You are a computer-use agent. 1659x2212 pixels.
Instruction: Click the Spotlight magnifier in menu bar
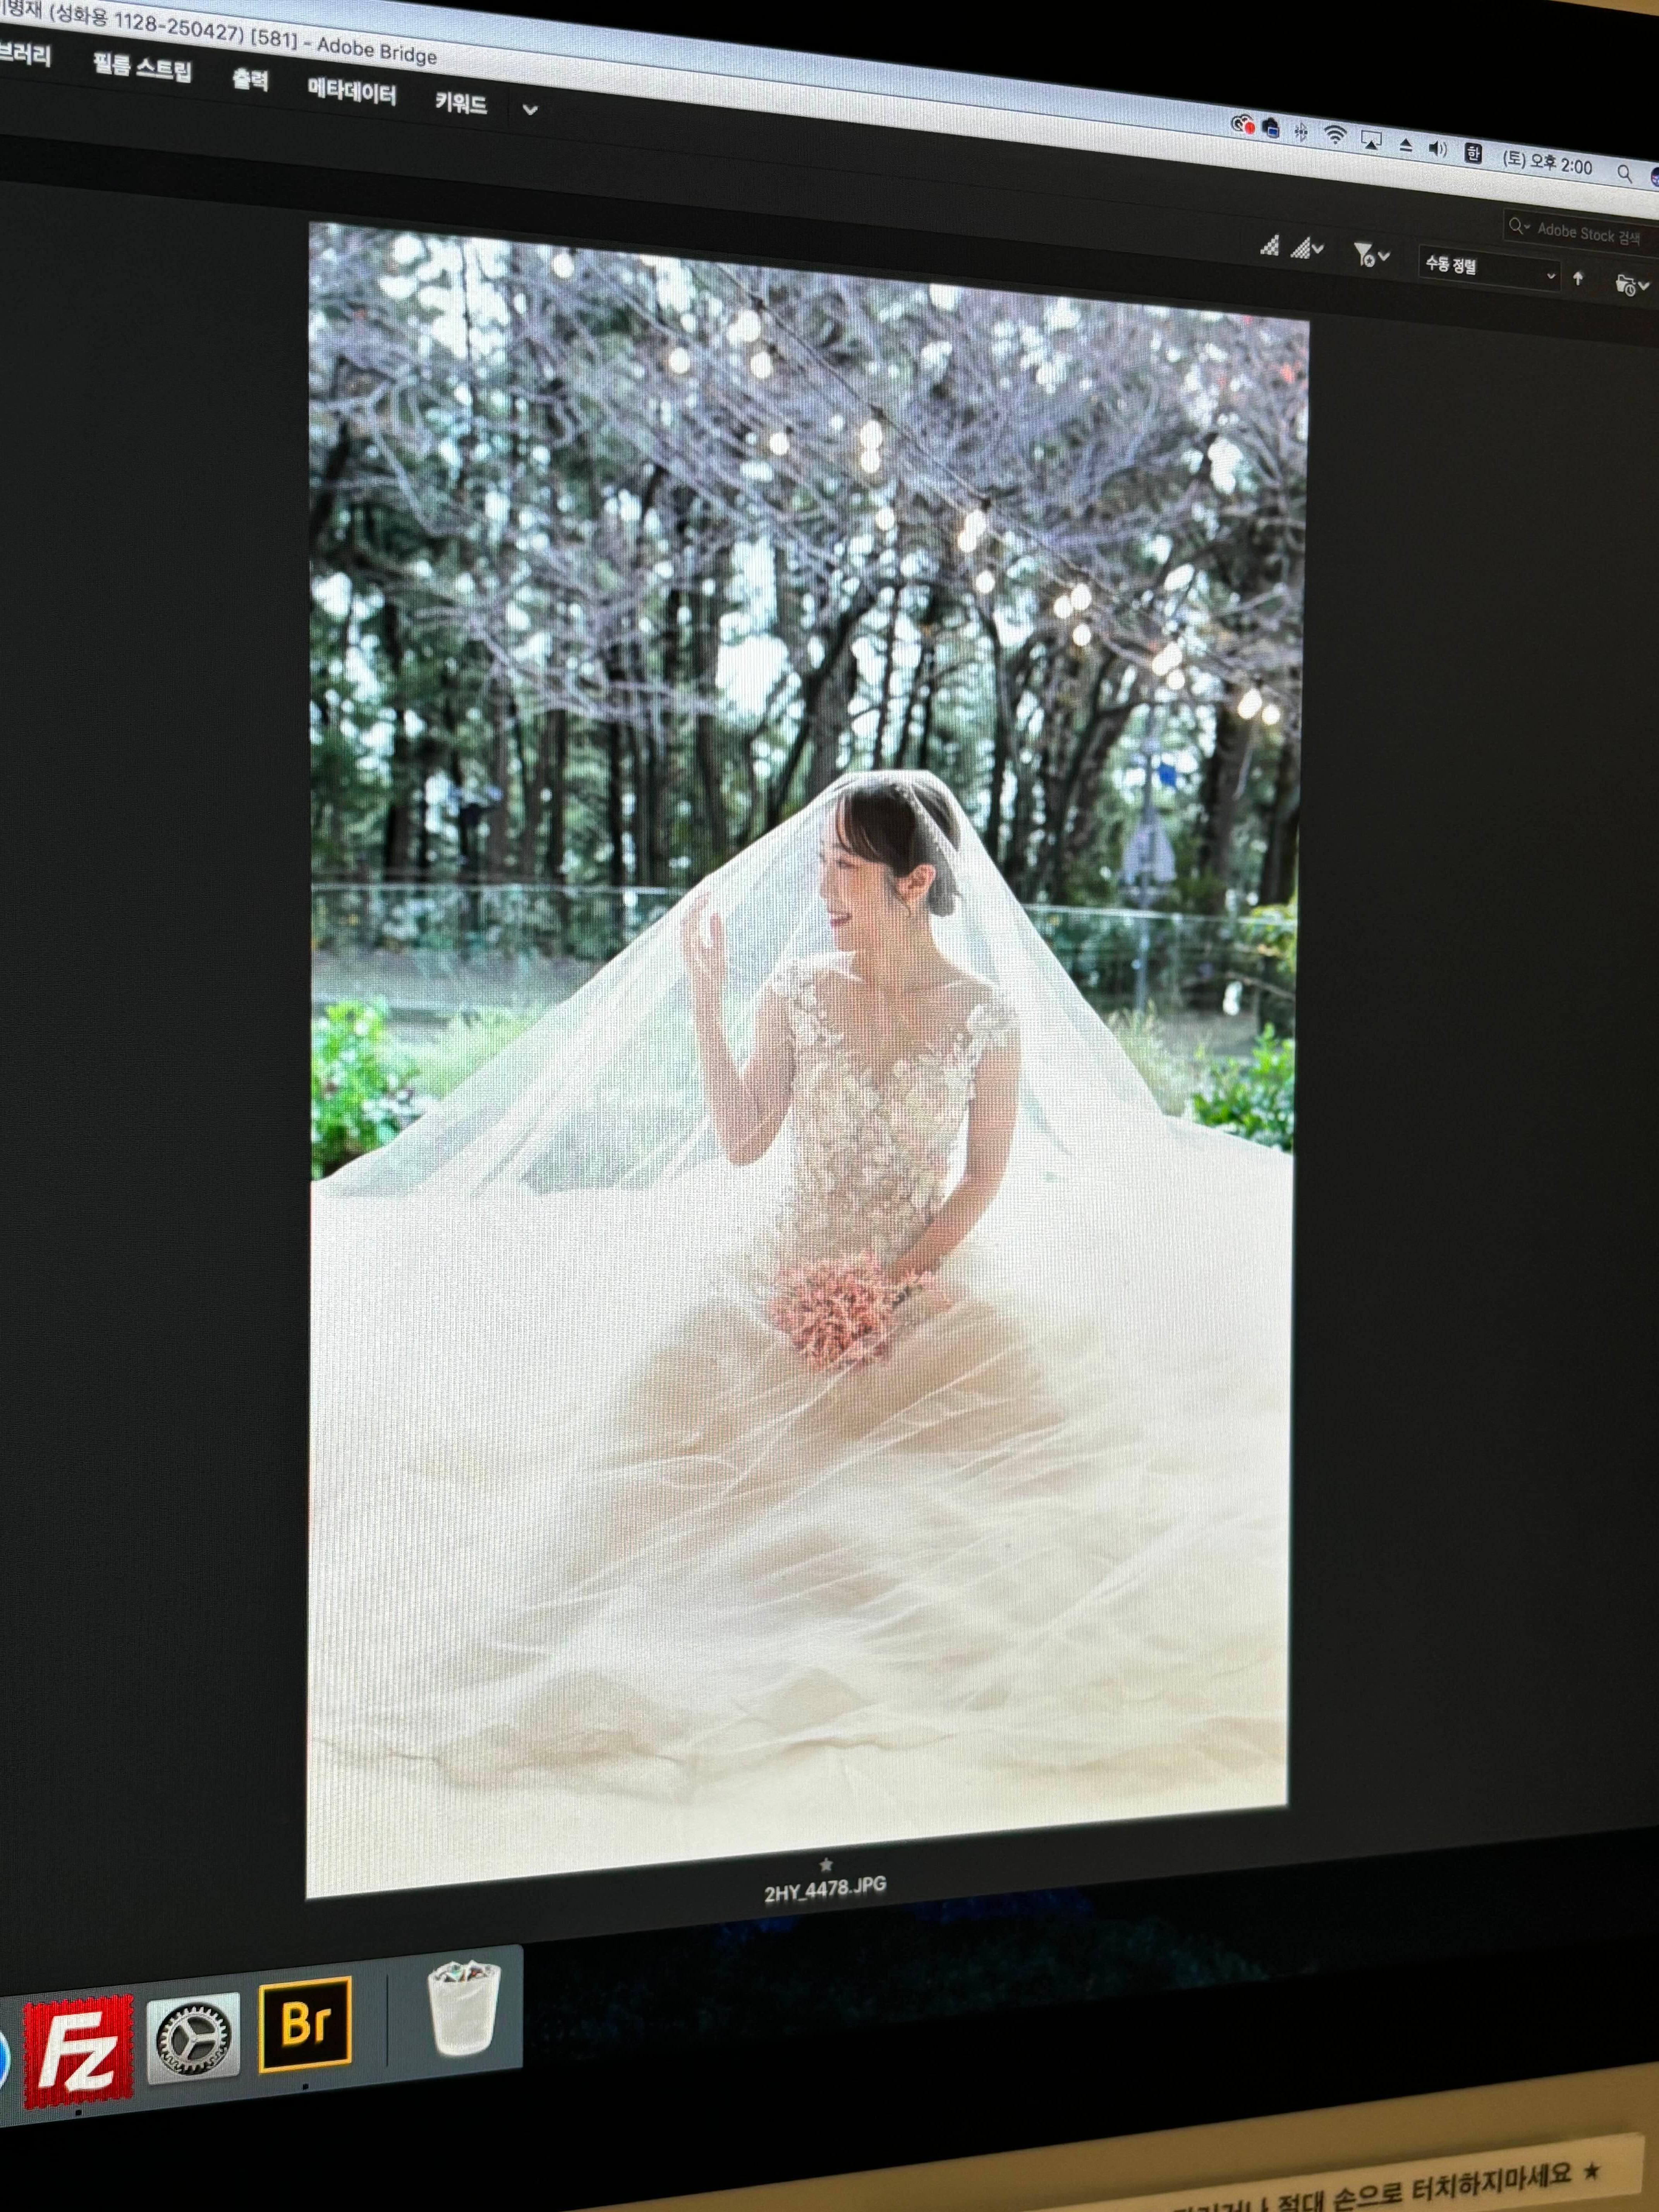(x=1624, y=174)
